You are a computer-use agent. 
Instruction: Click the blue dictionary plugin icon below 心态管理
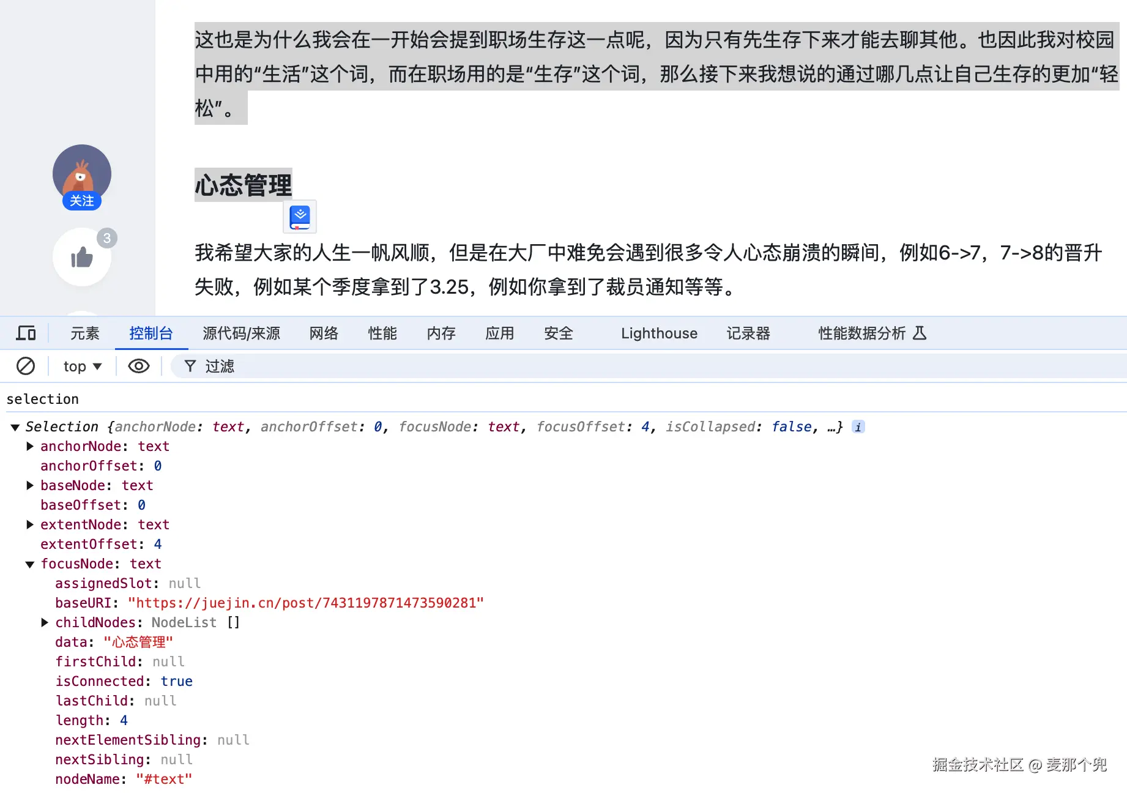point(299,216)
